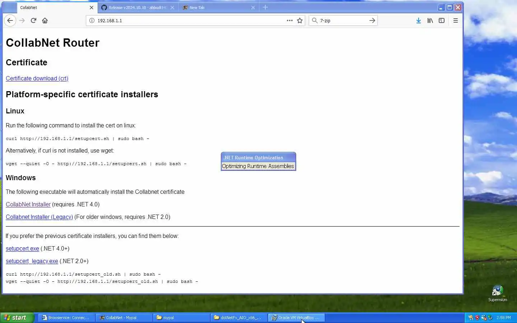Bookmark this page with the star
Screen dimensions: 517x323
[300, 20]
